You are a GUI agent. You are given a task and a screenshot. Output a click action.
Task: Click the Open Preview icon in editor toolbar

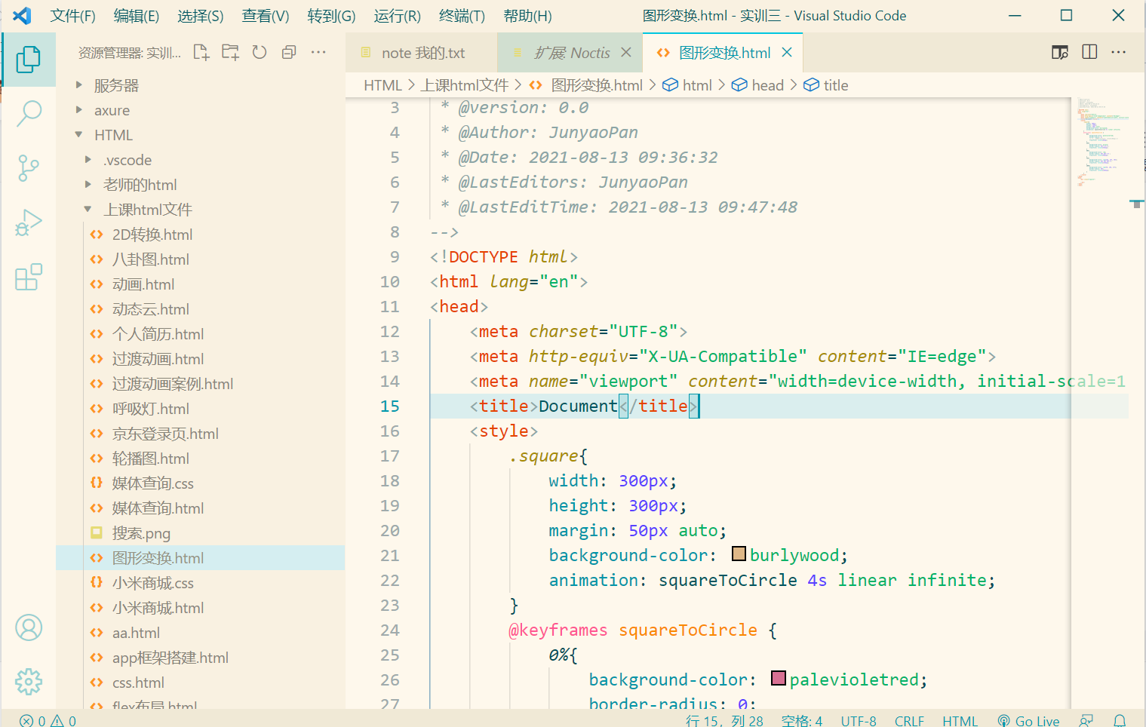coord(1060,52)
